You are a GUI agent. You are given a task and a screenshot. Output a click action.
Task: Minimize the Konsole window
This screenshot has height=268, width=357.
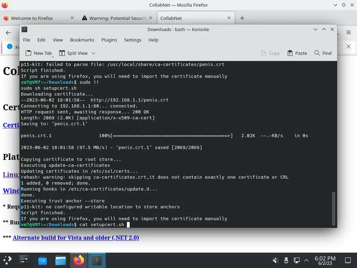315,29
